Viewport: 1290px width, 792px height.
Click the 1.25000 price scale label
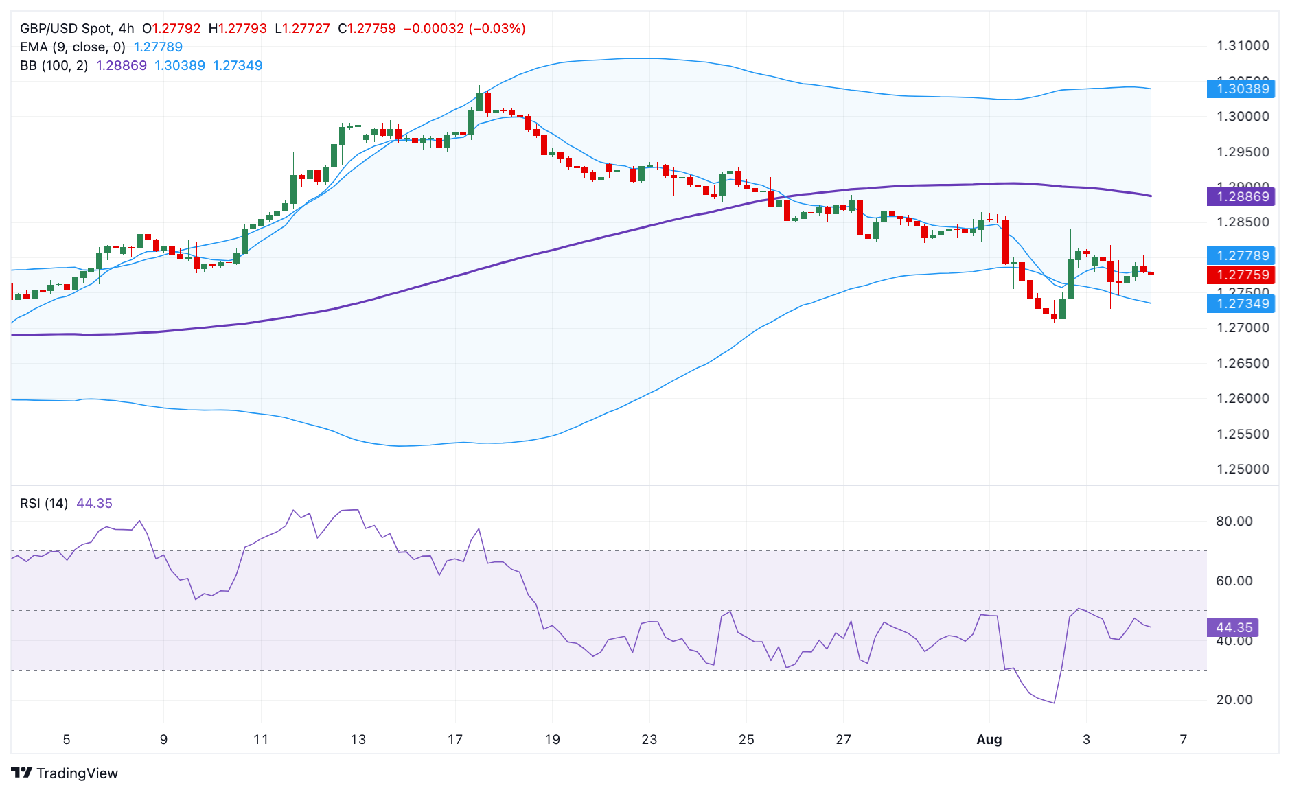1243,469
